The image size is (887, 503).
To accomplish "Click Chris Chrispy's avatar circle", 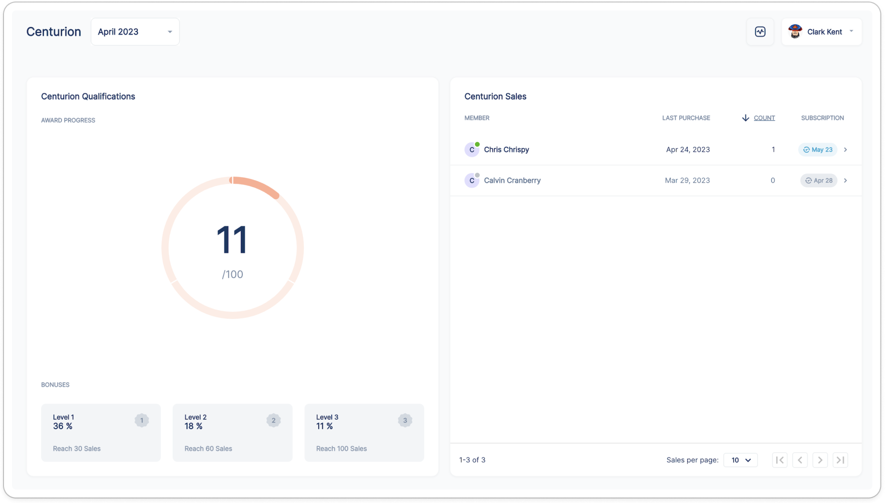I will coord(471,150).
